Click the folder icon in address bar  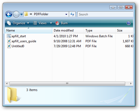[26, 14]
